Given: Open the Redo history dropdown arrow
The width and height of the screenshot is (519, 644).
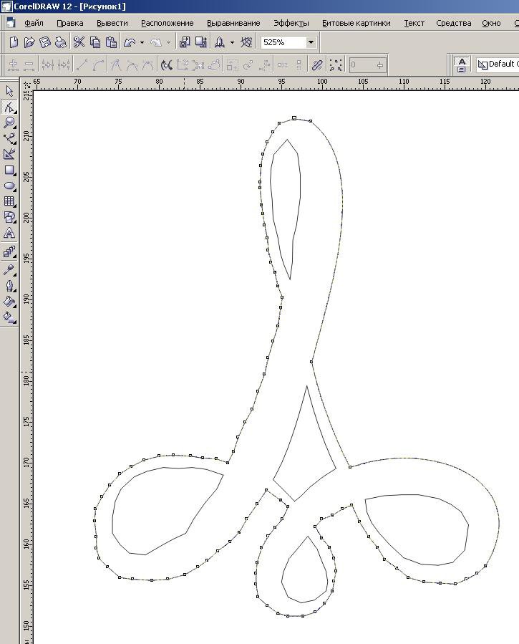Looking at the screenshot, I should tap(168, 42).
